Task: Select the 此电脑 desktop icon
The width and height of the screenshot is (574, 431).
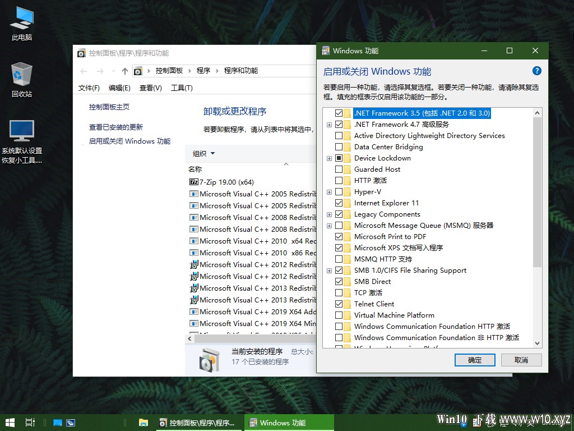Action: click(x=22, y=23)
